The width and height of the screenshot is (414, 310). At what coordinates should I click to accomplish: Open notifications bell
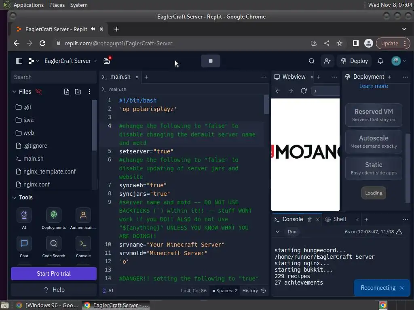pyautogui.click(x=380, y=61)
